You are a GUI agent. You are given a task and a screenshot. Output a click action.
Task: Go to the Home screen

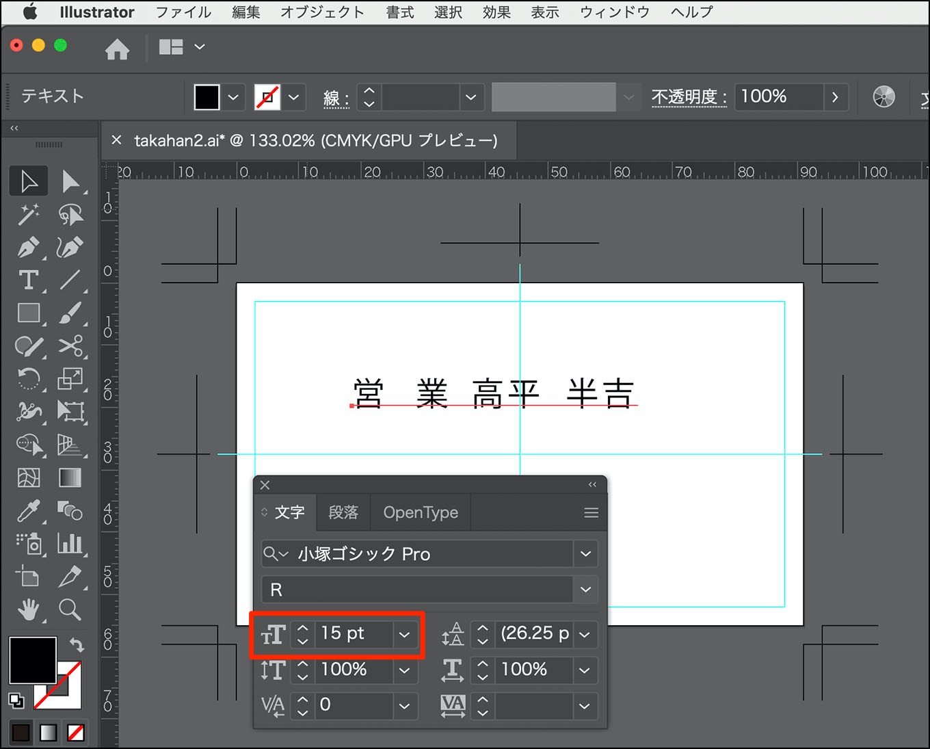tap(117, 49)
